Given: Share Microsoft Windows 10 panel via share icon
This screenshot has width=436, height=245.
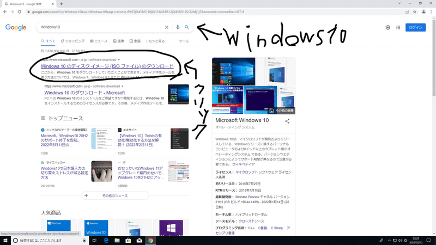Looking at the screenshot, I should click(x=287, y=121).
